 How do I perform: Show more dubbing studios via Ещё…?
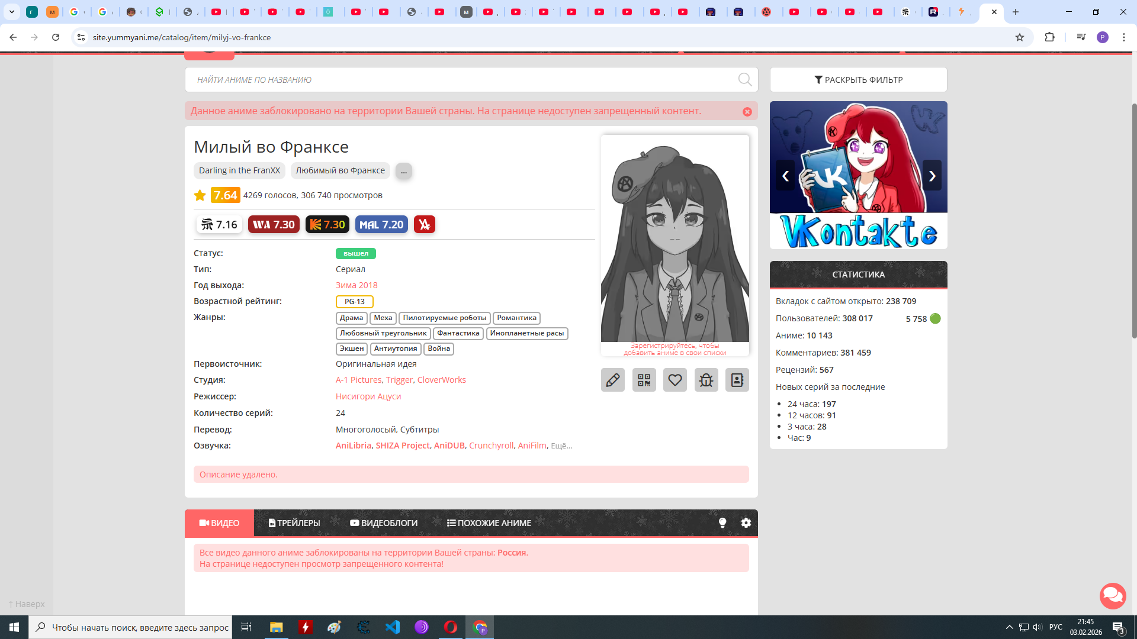(561, 446)
